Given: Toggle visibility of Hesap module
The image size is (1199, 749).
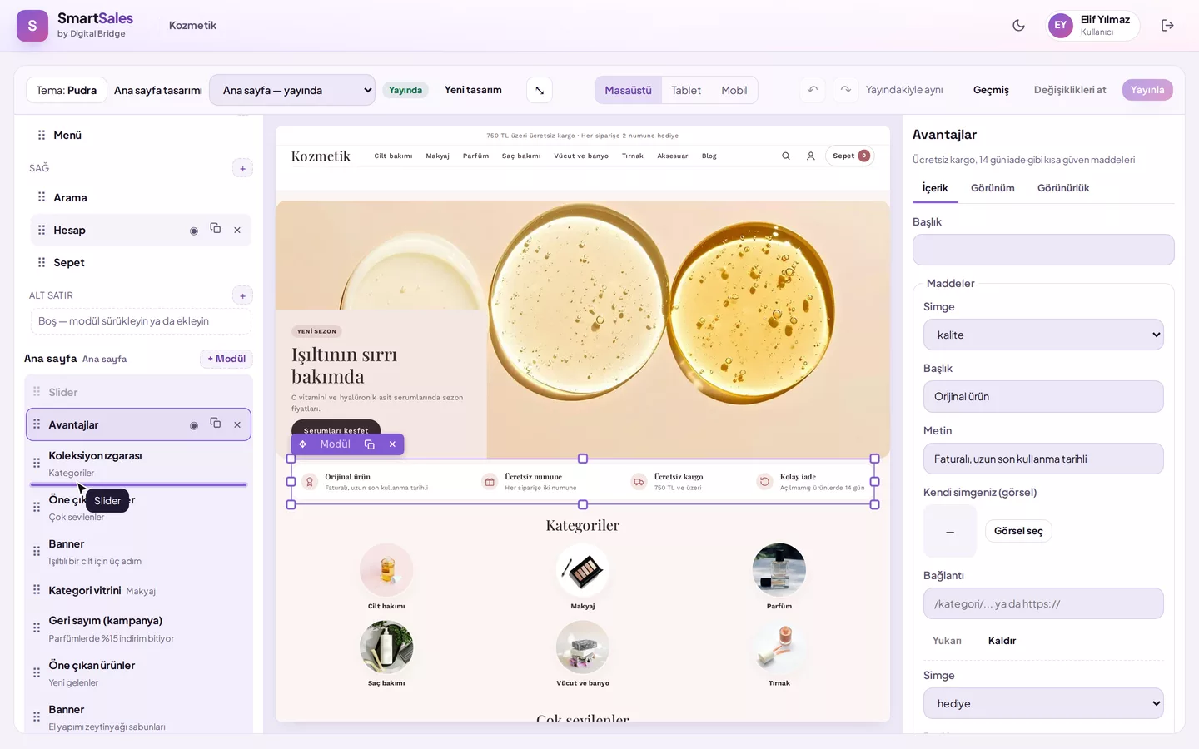Looking at the screenshot, I should 194,231.
